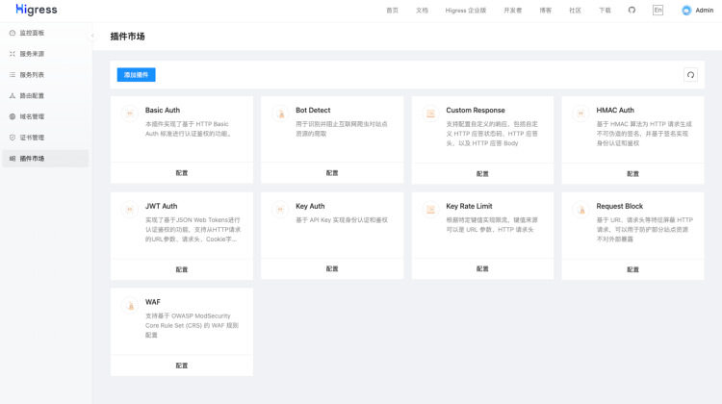Click the Custom Response title
Viewport: 722px width, 404px height.
[x=476, y=110]
